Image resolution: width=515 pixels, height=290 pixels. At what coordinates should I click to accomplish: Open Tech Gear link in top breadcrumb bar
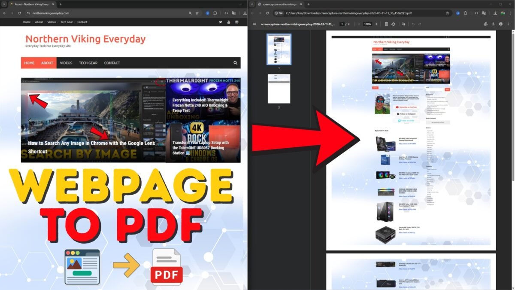67,22
